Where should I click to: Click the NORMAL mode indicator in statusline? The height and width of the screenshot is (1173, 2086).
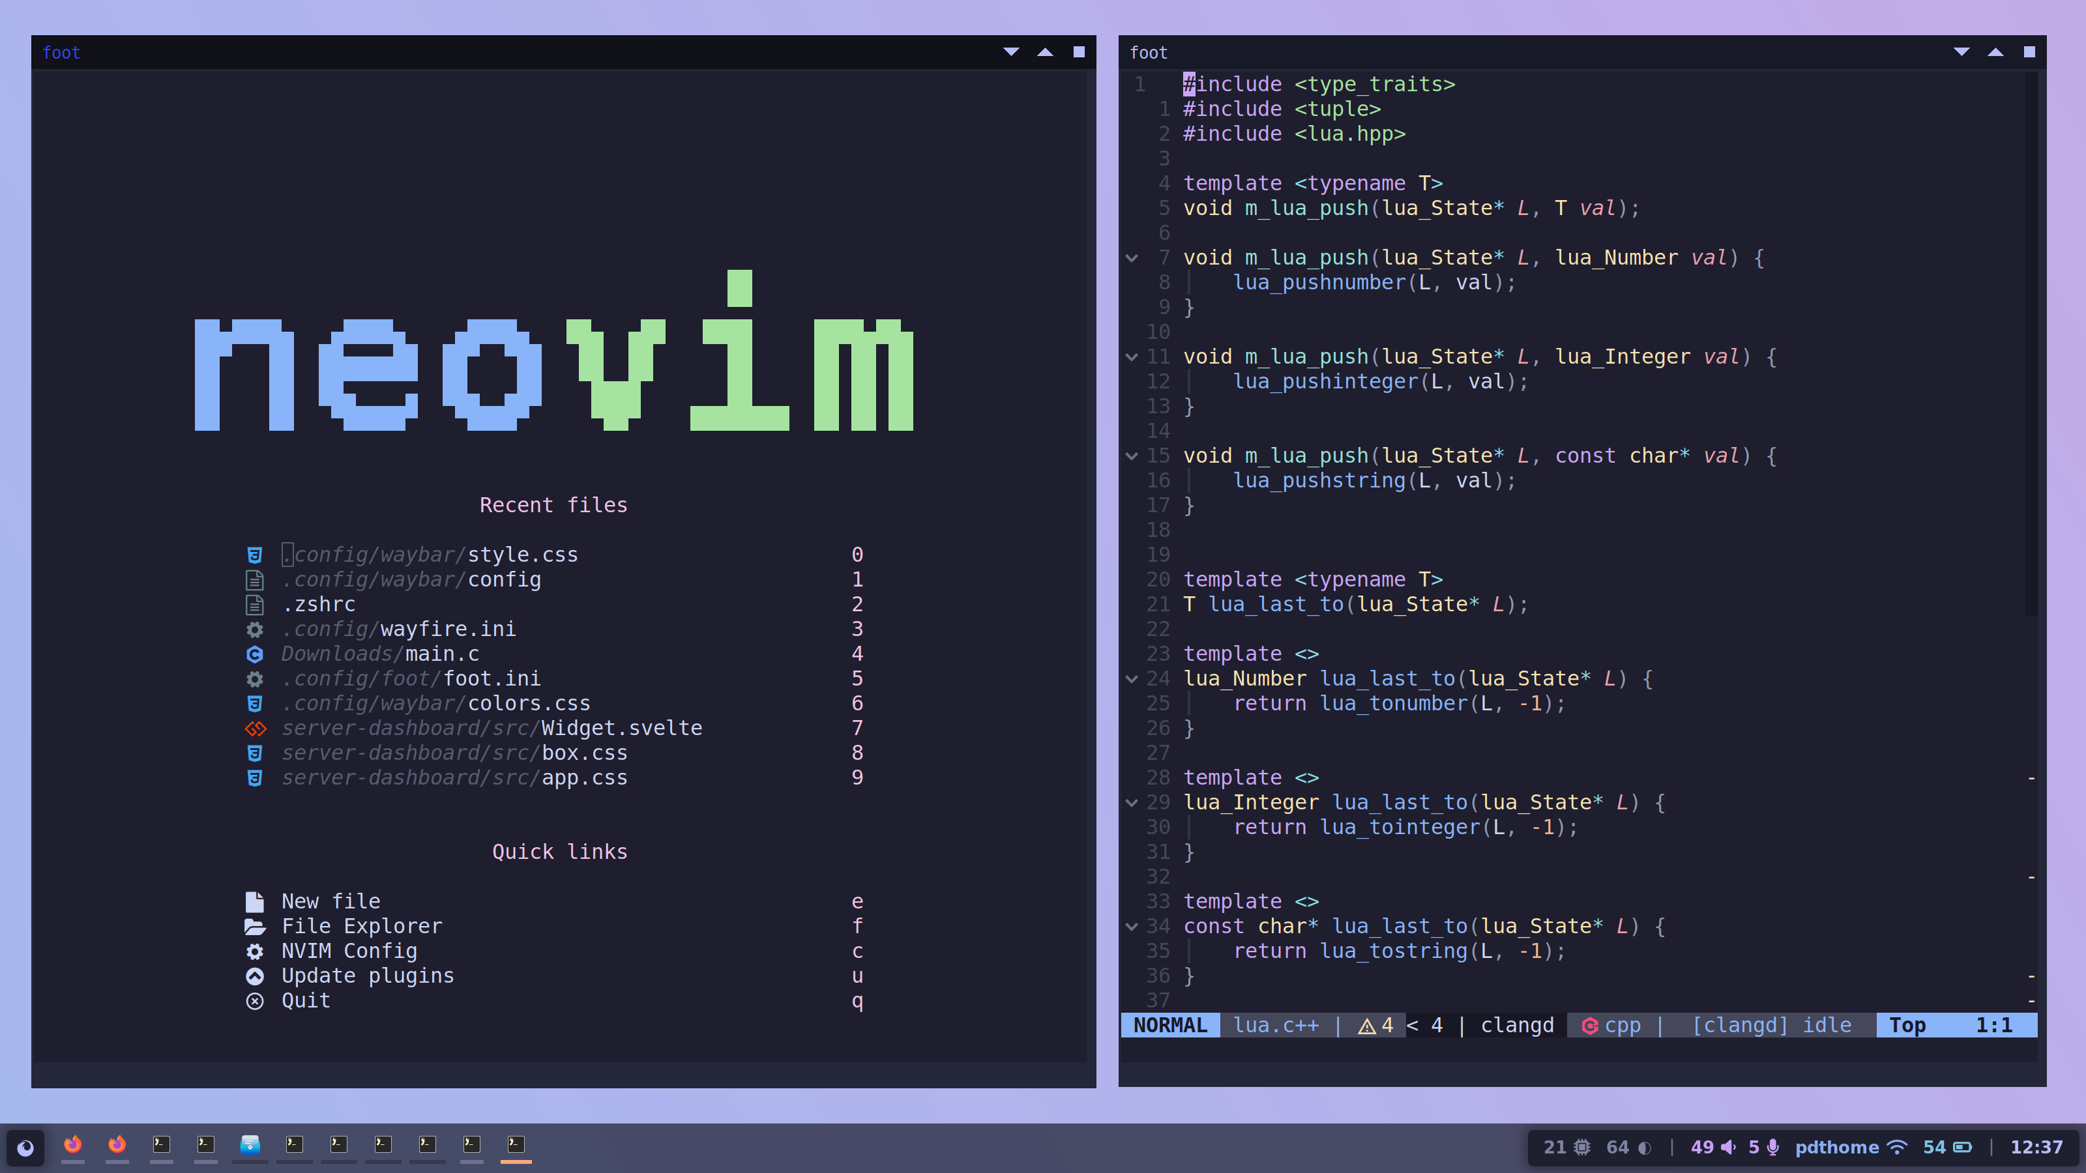tap(1170, 1026)
